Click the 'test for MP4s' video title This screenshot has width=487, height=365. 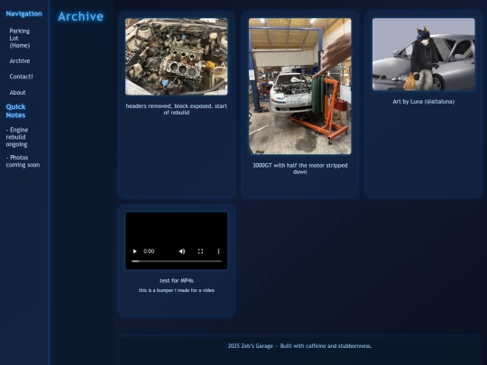pos(177,280)
